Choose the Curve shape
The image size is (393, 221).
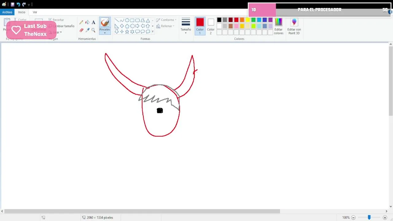(122, 21)
